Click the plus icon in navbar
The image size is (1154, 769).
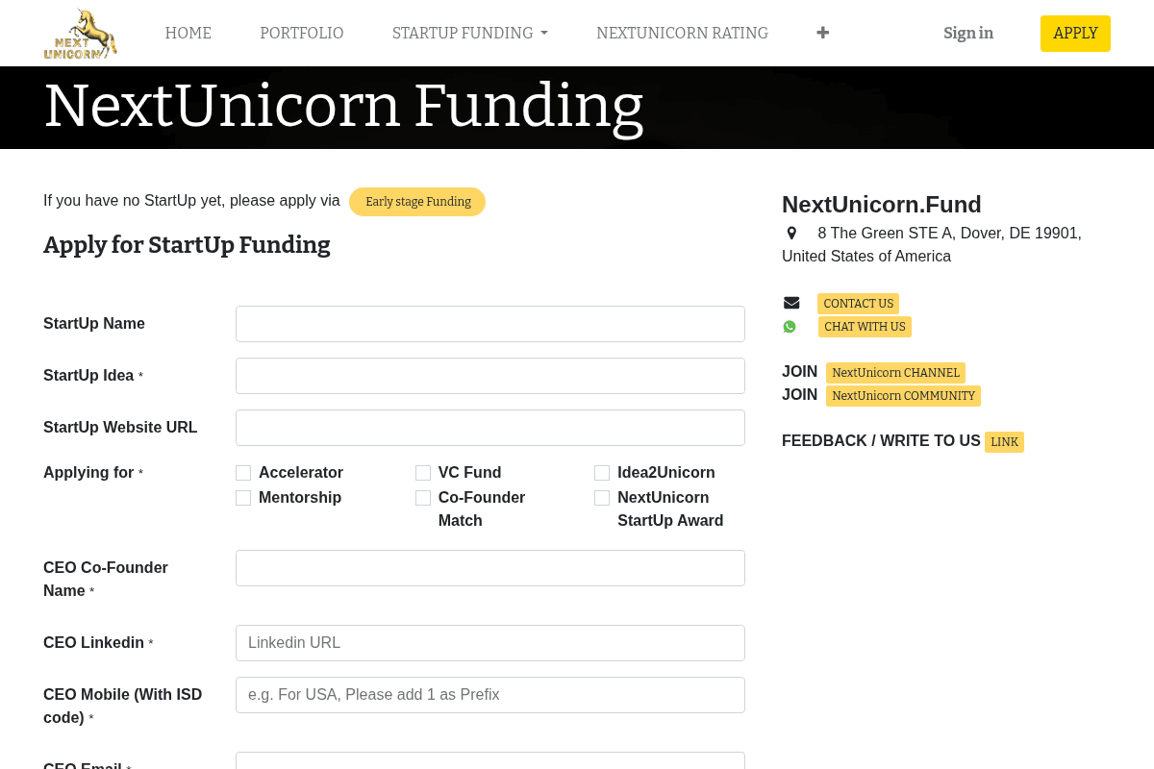822,33
